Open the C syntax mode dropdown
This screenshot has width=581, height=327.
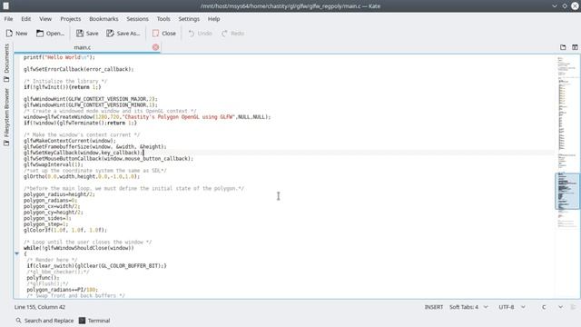[552, 307]
